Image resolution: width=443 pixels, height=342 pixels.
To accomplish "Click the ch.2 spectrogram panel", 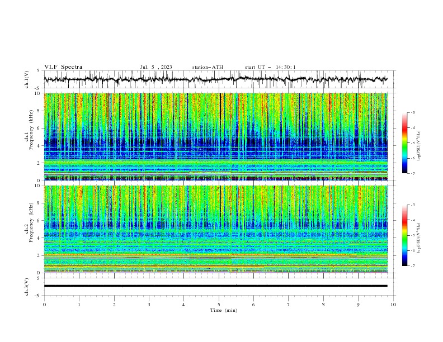I will click(215, 229).
